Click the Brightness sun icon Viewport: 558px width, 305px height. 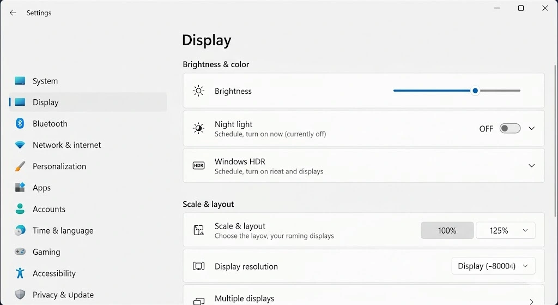pos(198,91)
